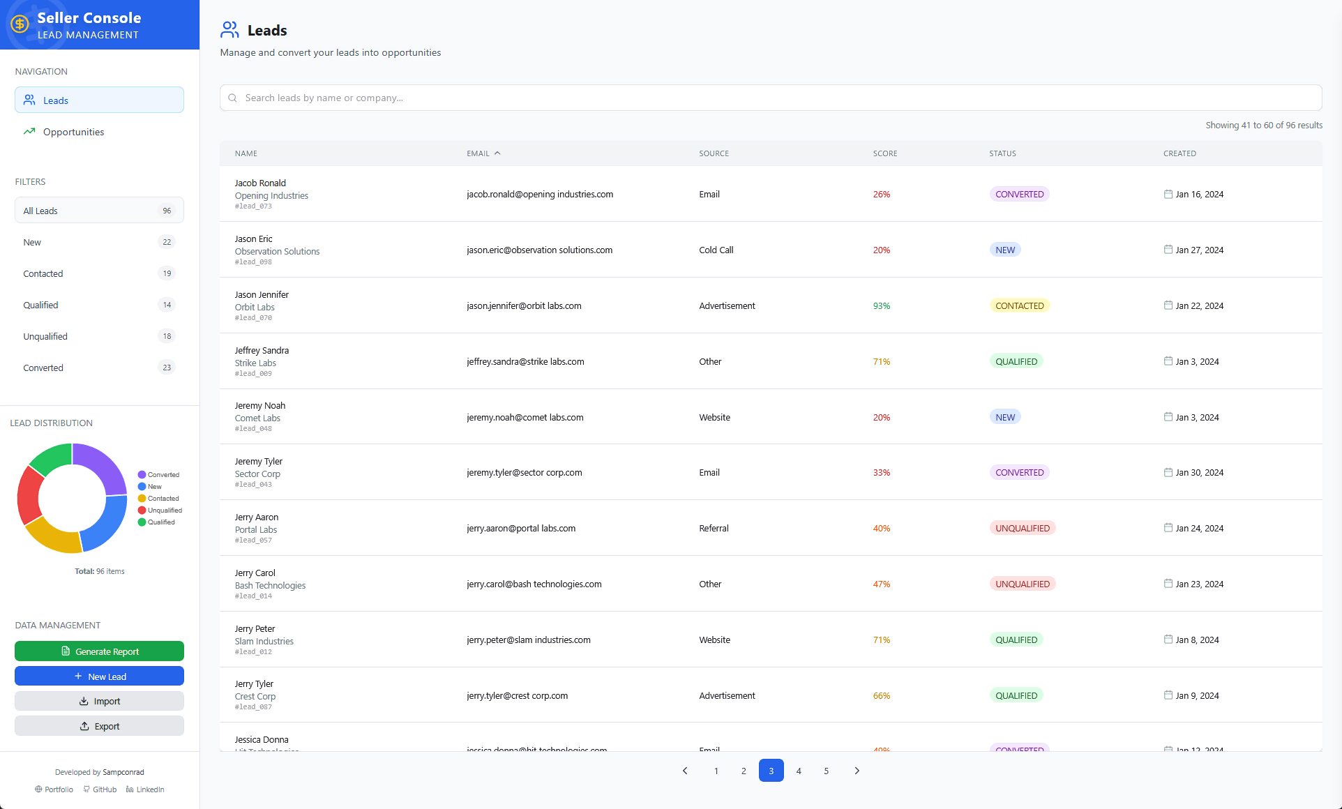The width and height of the screenshot is (1342, 809).
Task: Click the Import button
Action: click(x=99, y=701)
